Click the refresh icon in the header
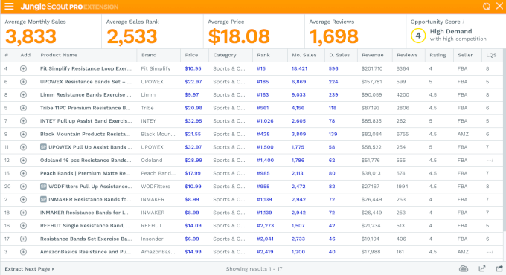This screenshot has width=506, height=275. [x=487, y=7]
